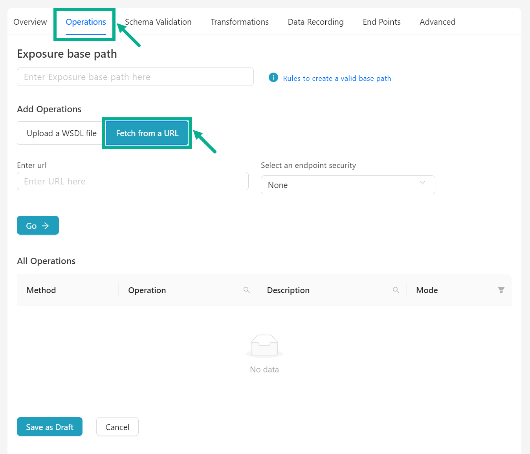Open the endpoint security dropdown

click(x=347, y=185)
